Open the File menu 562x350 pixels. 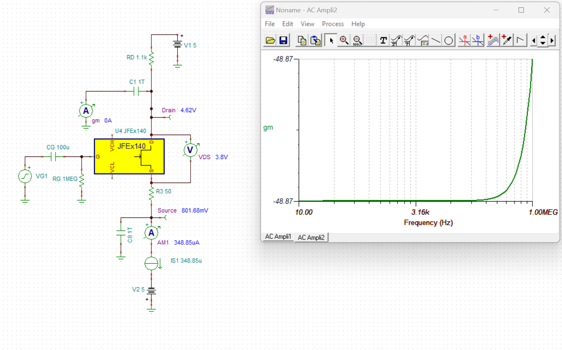(x=270, y=24)
